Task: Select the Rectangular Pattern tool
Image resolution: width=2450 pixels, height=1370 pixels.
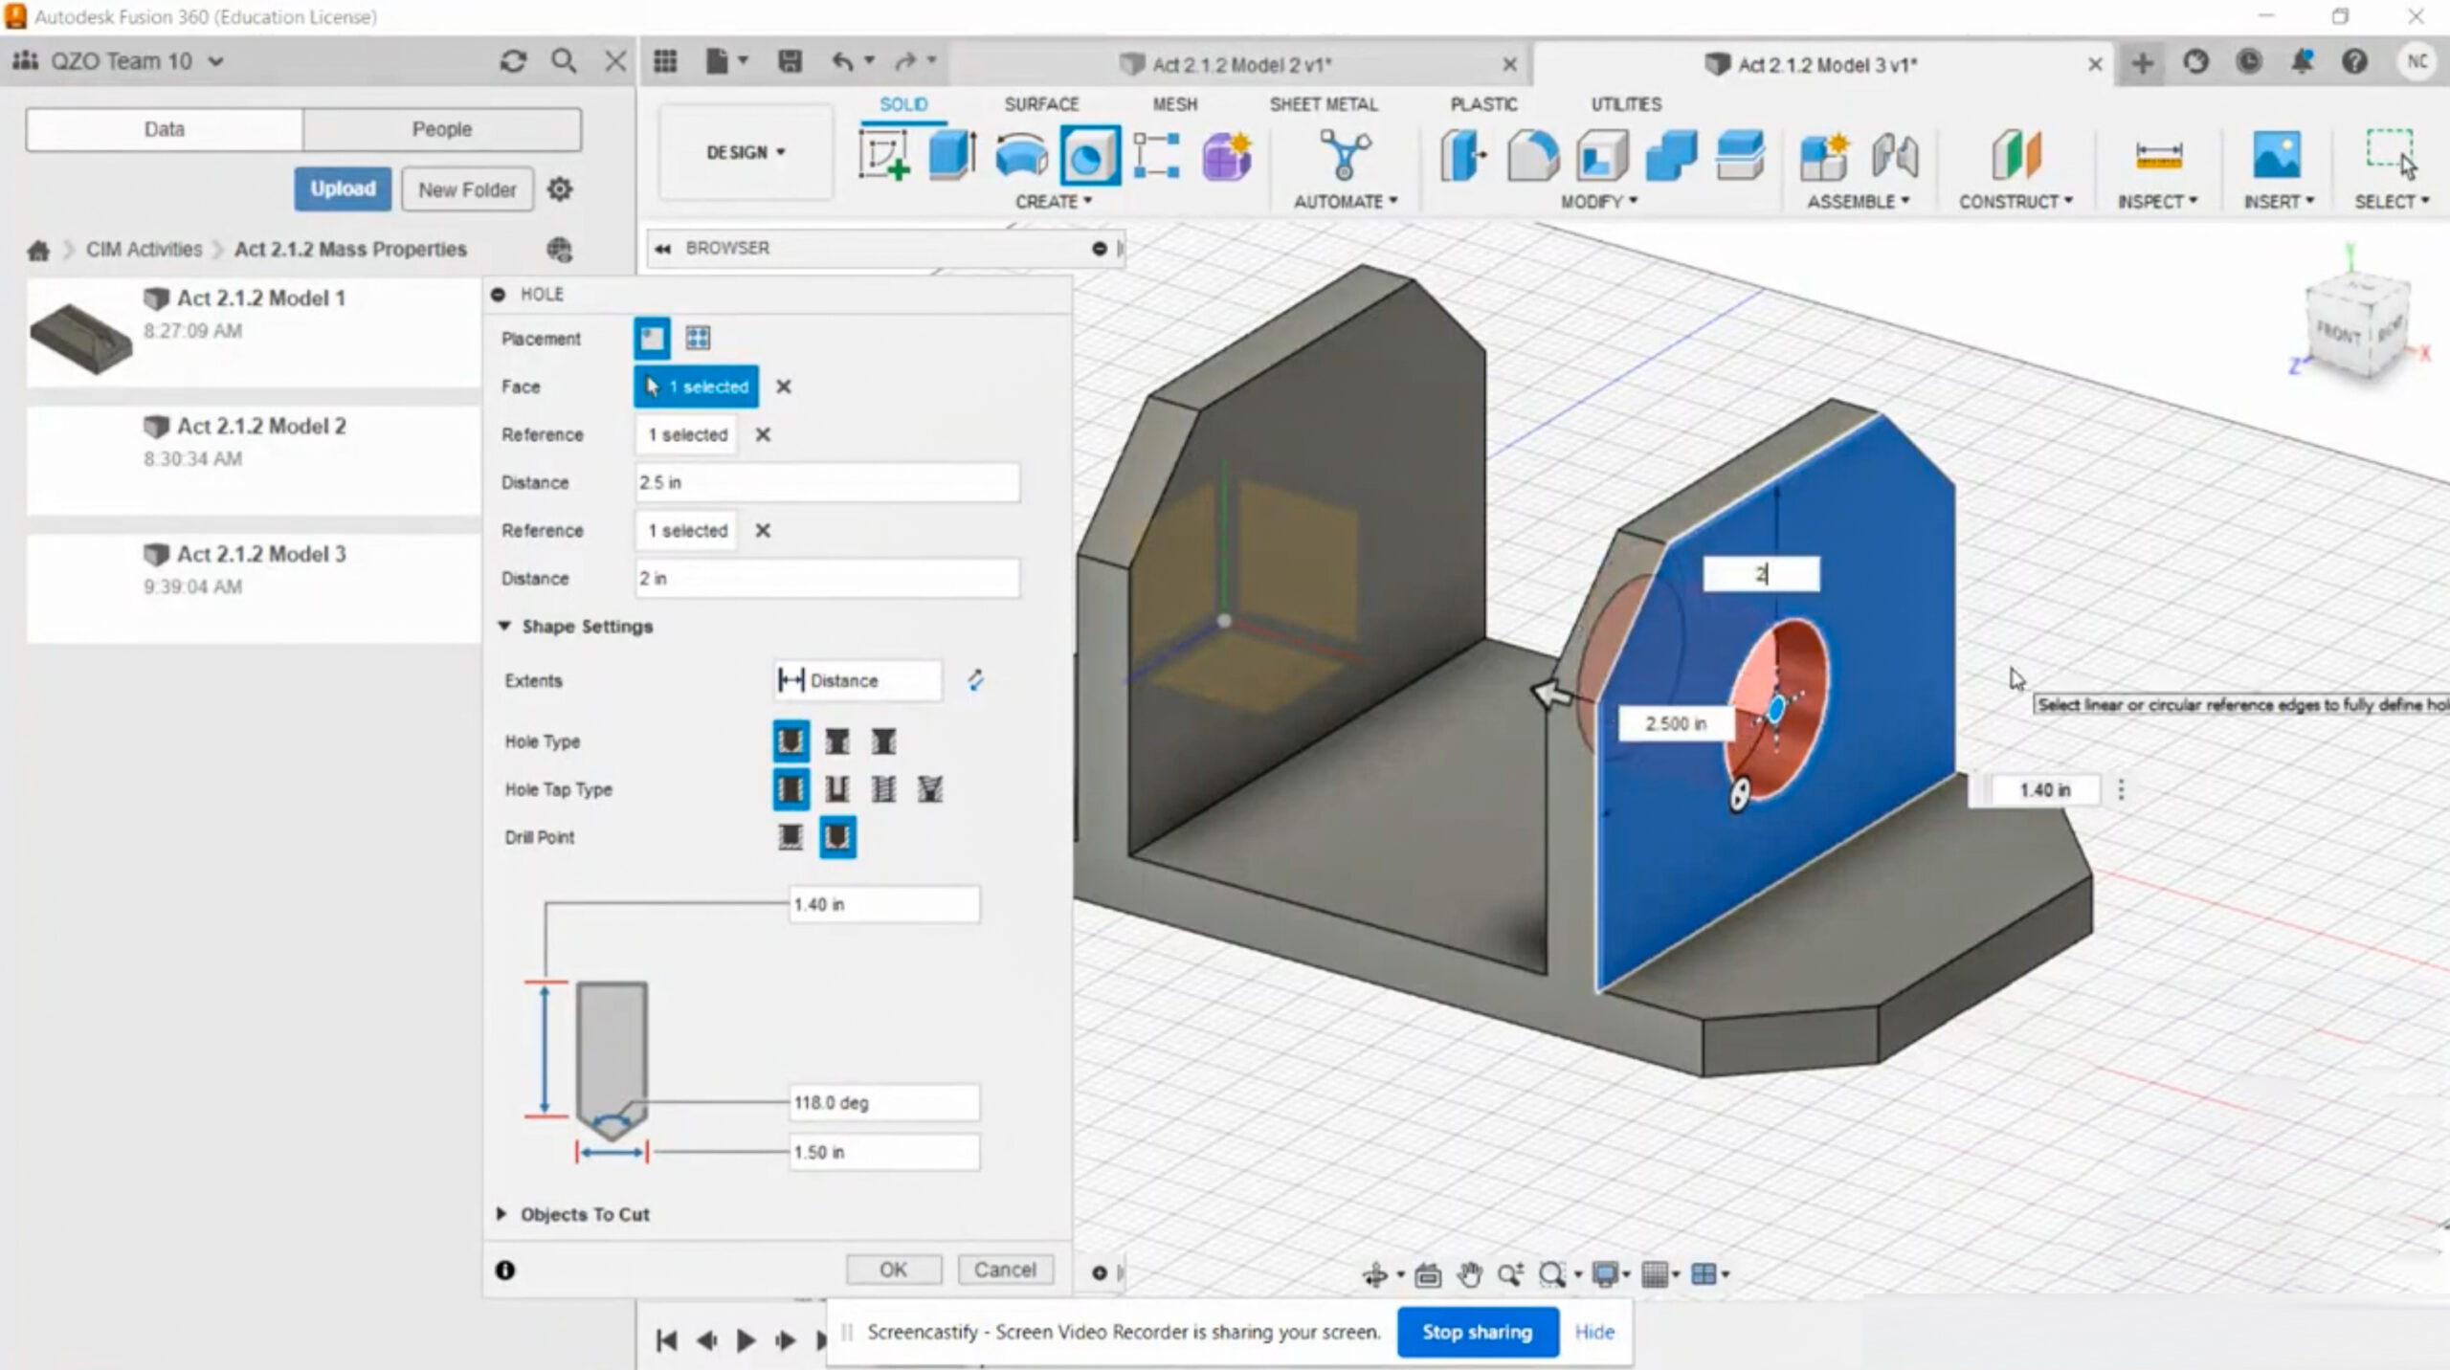Action: 1156,155
